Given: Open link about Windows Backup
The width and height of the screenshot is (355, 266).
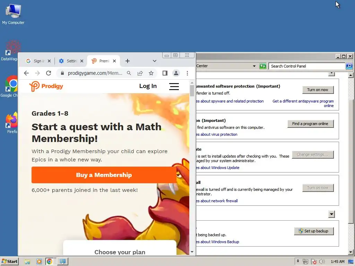Looking at the screenshot, I should [217, 242].
